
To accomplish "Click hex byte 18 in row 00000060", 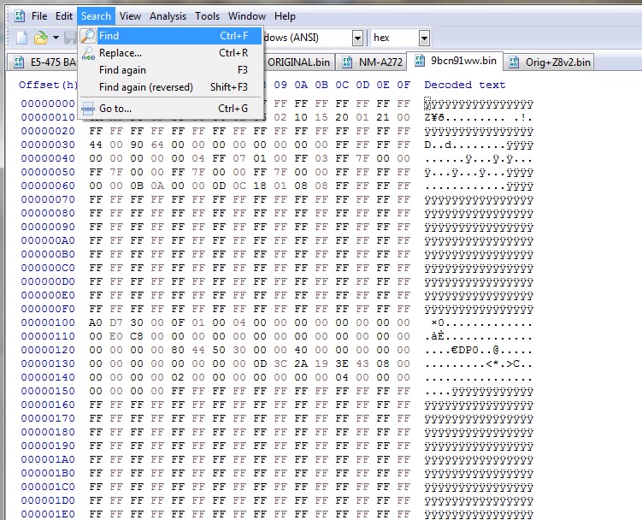I will click(x=260, y=186).
